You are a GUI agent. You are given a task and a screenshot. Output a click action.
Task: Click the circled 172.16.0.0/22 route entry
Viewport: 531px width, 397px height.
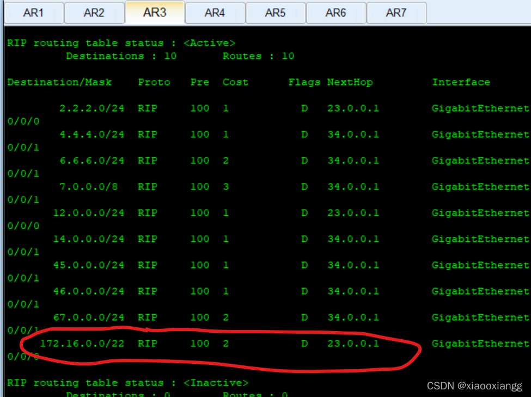[82, 344]
